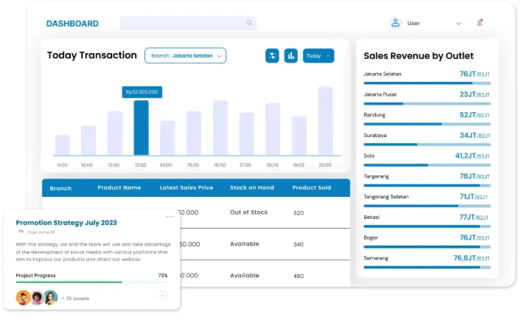Screen dimensions: 522x320
Task: Open the notification bell
Action: [479, 23]
